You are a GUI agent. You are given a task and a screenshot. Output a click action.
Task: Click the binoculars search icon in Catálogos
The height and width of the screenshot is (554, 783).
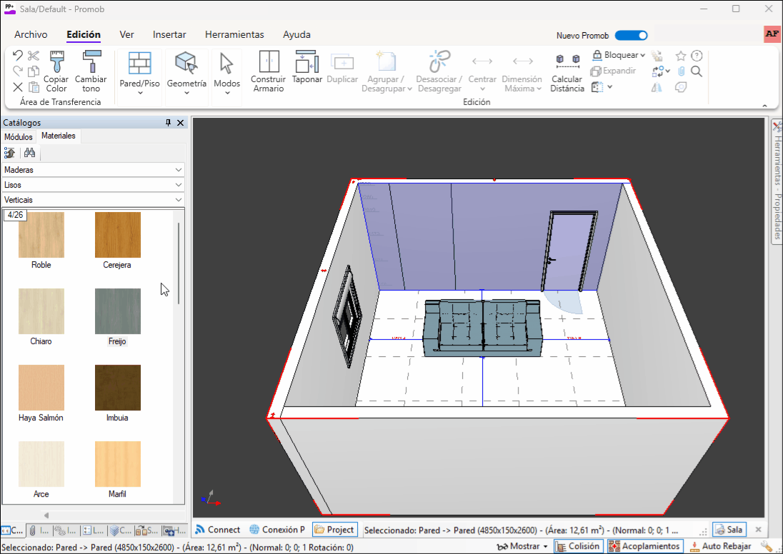tap(29, 153)
